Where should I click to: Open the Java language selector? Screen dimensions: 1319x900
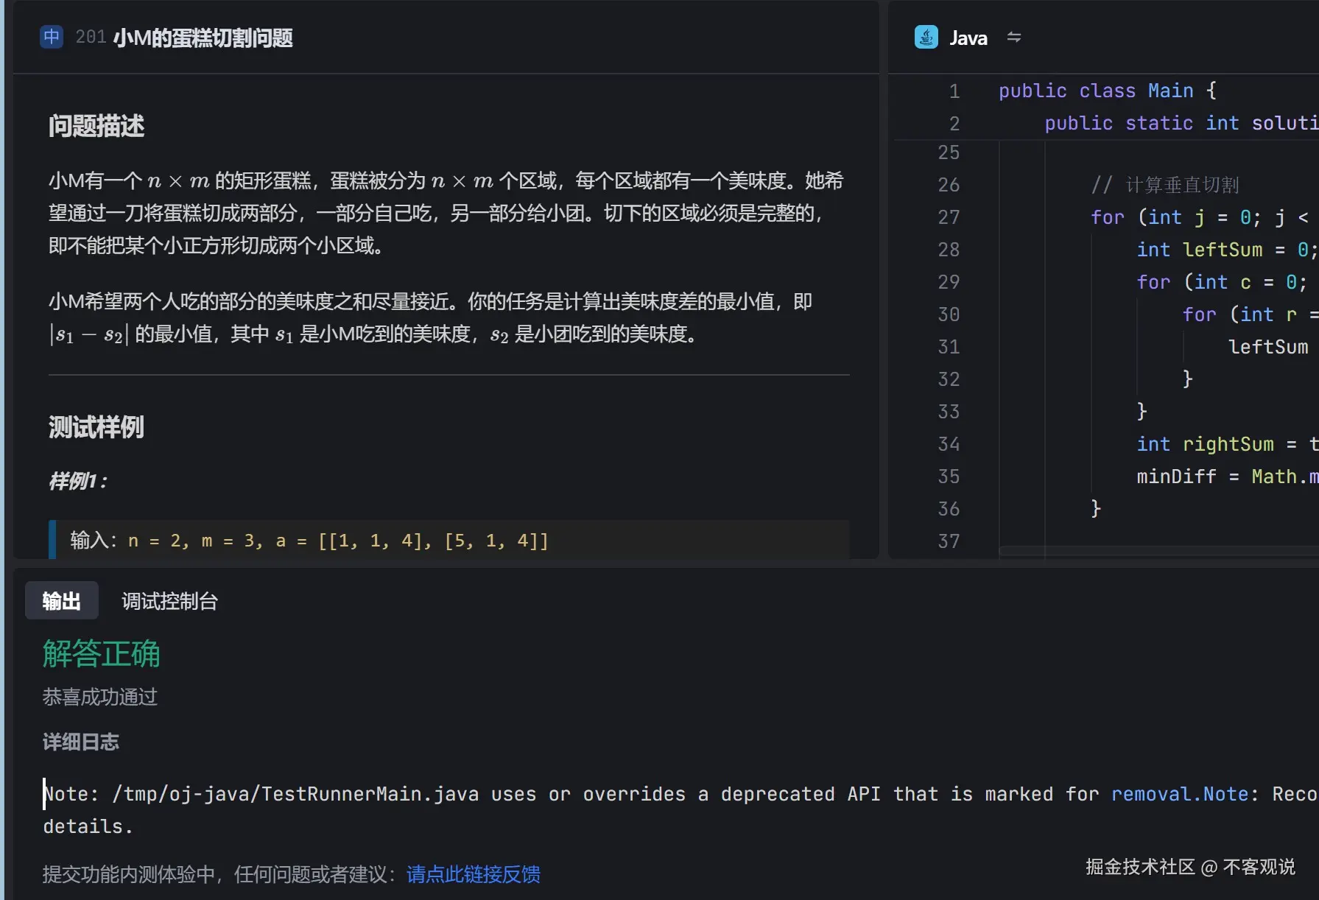968,38
